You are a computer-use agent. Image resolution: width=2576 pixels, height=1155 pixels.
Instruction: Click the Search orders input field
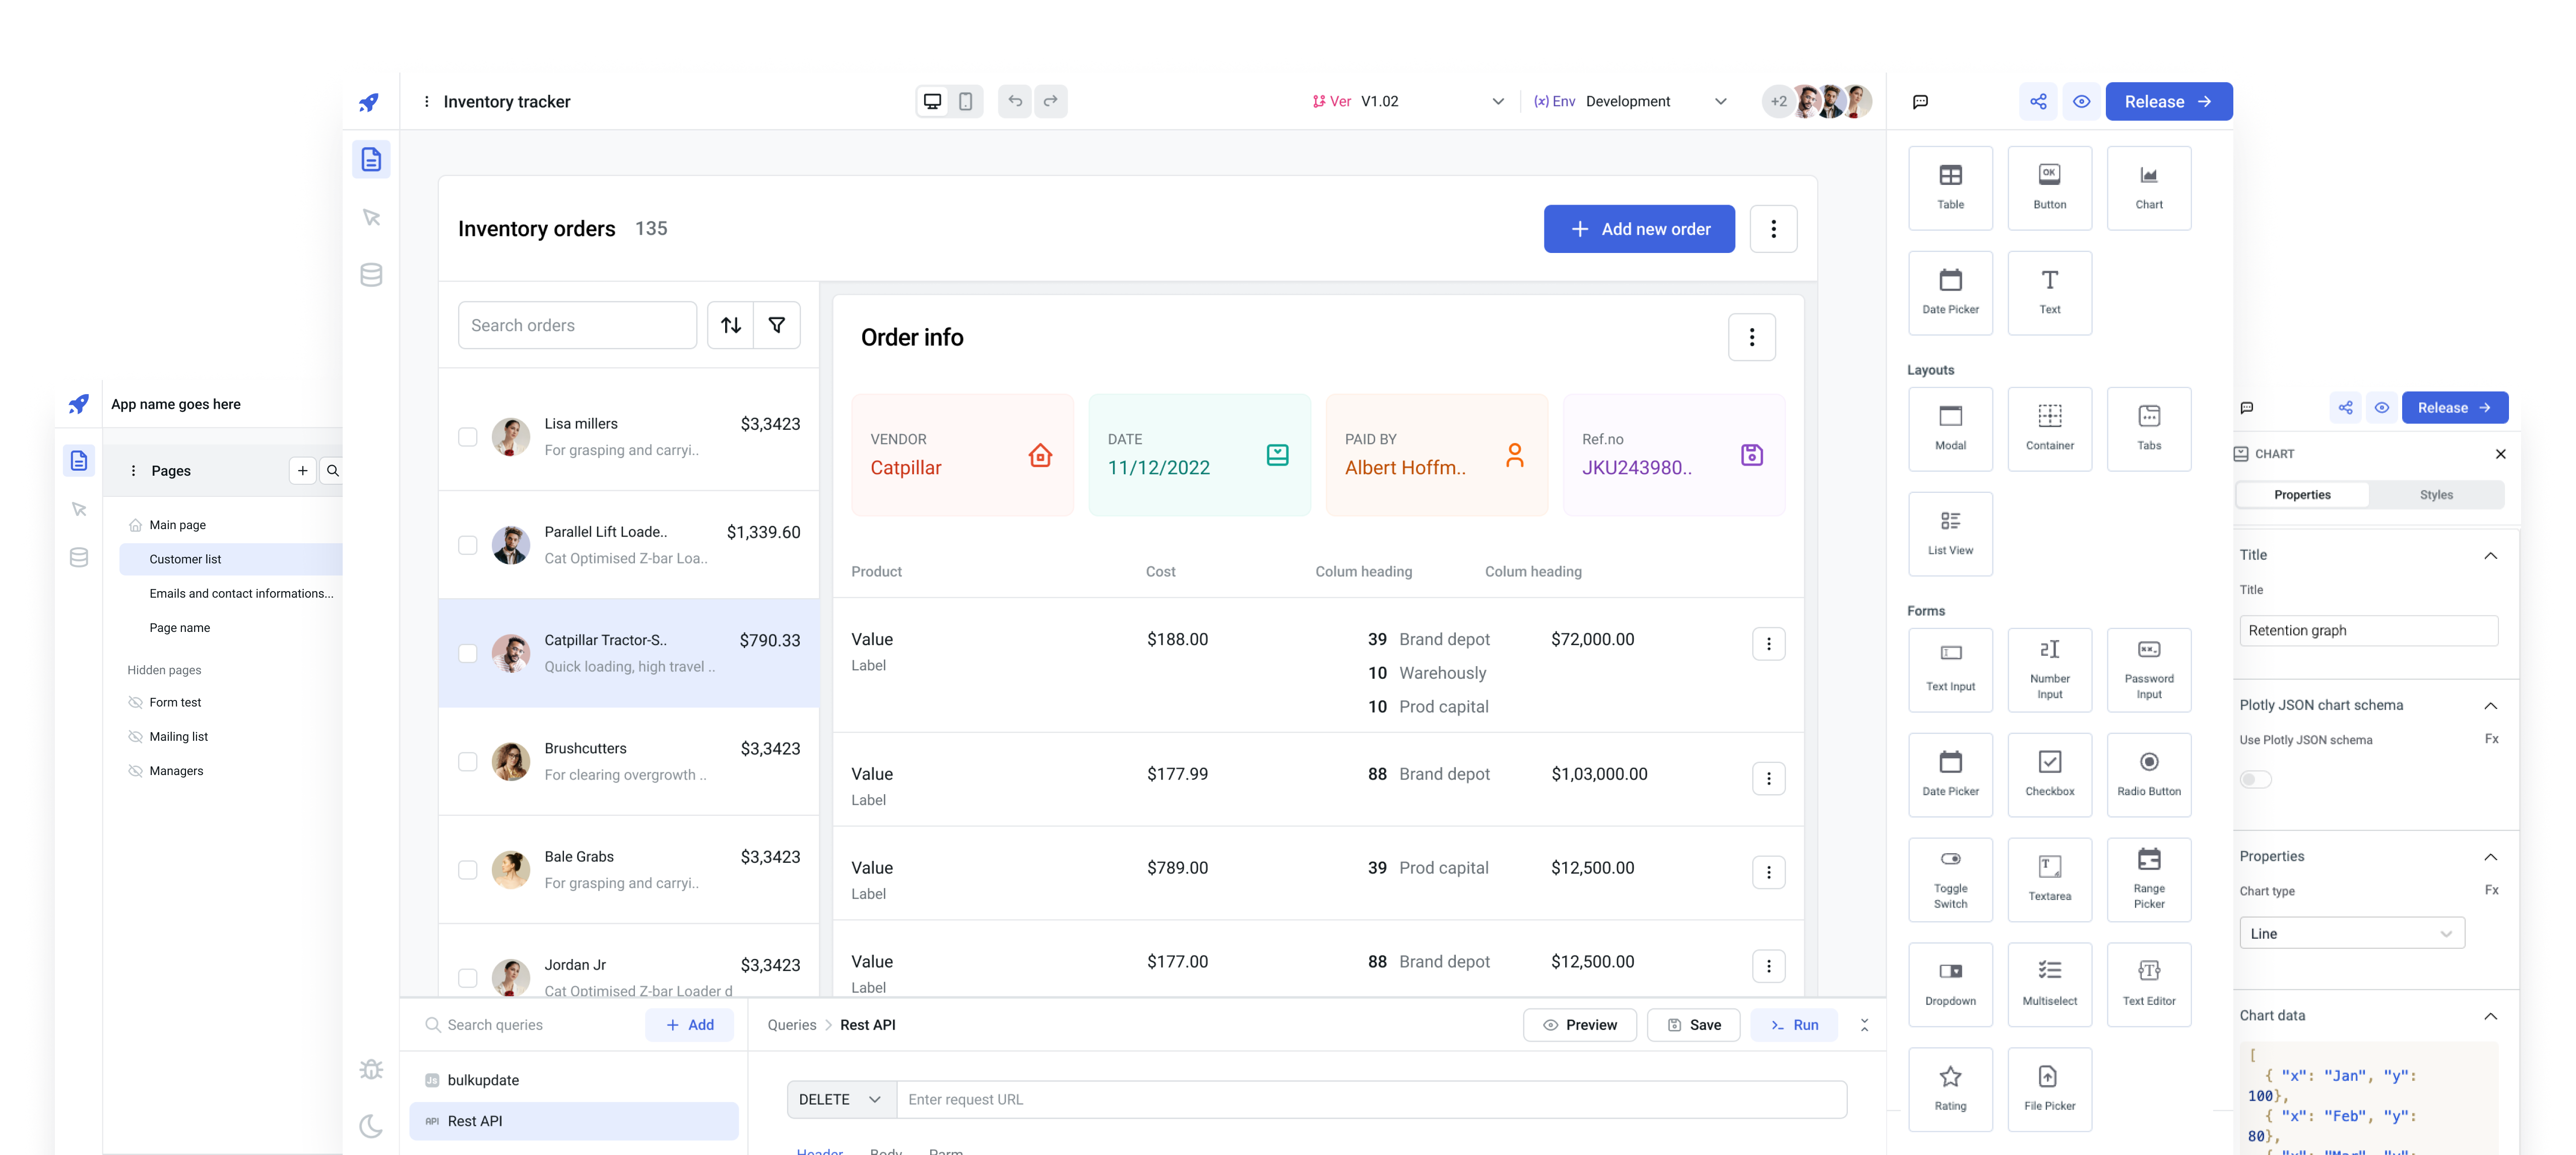(x=577, y=325)
